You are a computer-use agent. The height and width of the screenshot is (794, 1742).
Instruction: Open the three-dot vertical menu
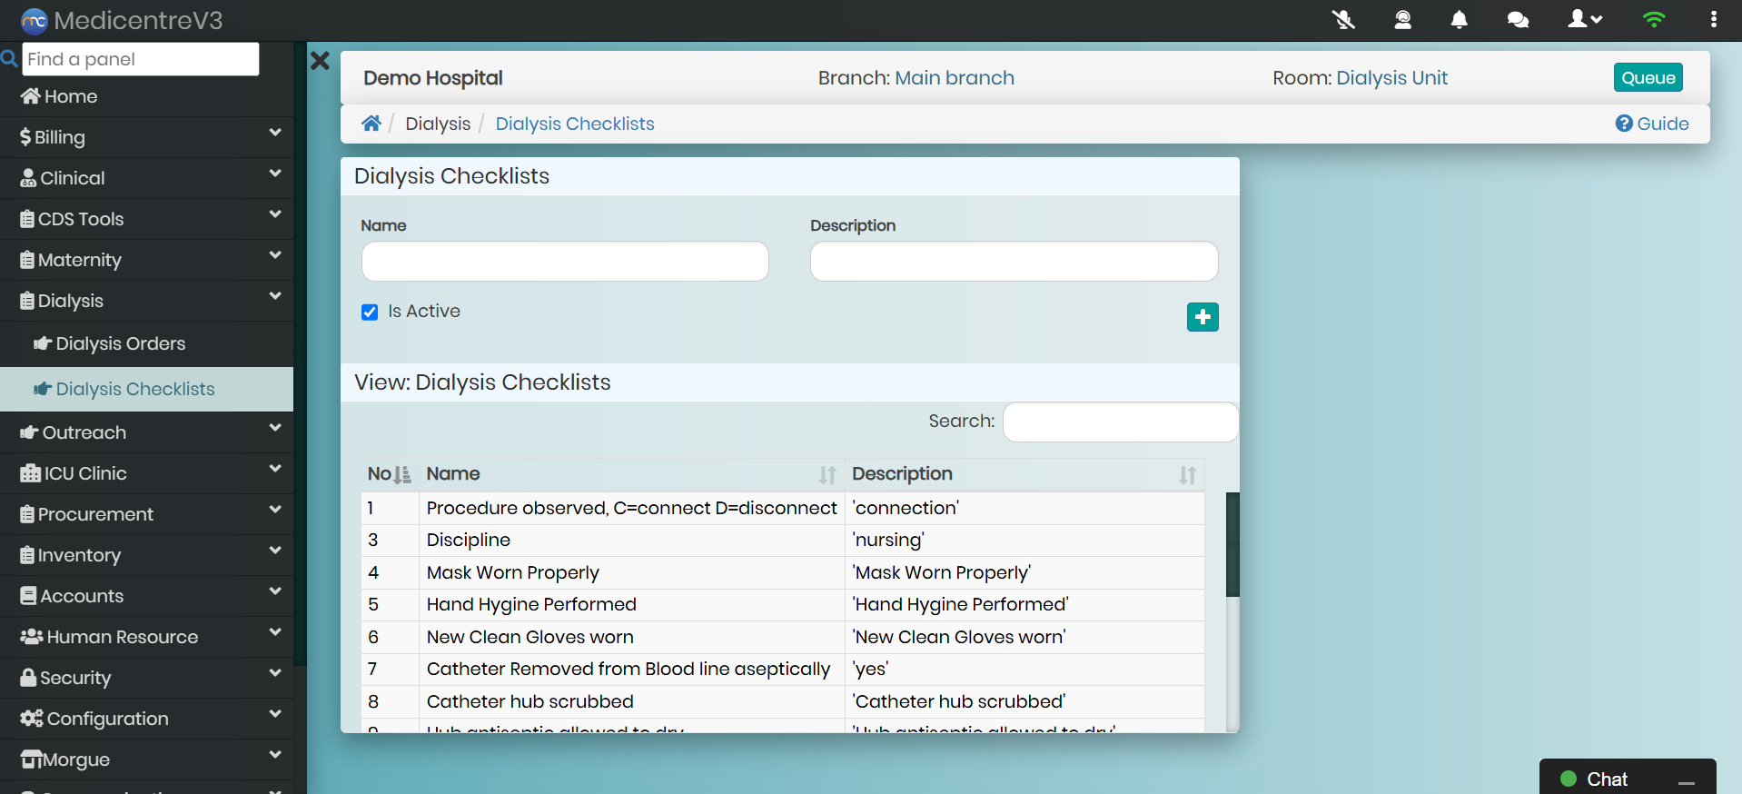1713,19
